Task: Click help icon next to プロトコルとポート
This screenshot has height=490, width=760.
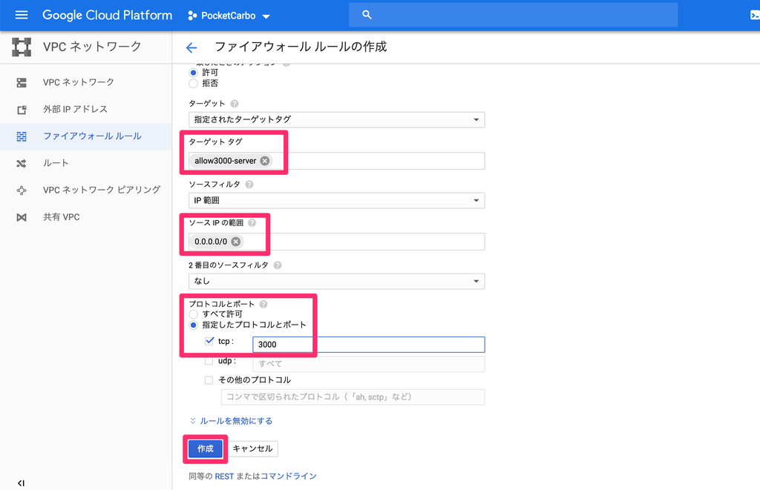Action: click(263, 305)
